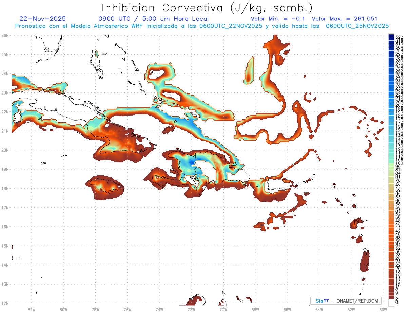Viewport: 407px width, 314px height.
Task: Click the 72W longitude label
Action: (191, 309)
